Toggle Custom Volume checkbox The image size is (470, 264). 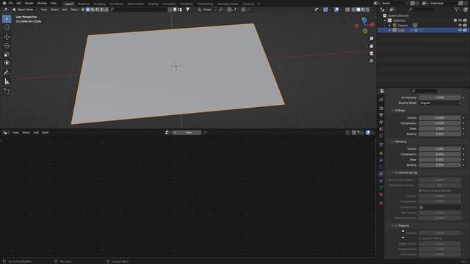[x=421, y=238]
